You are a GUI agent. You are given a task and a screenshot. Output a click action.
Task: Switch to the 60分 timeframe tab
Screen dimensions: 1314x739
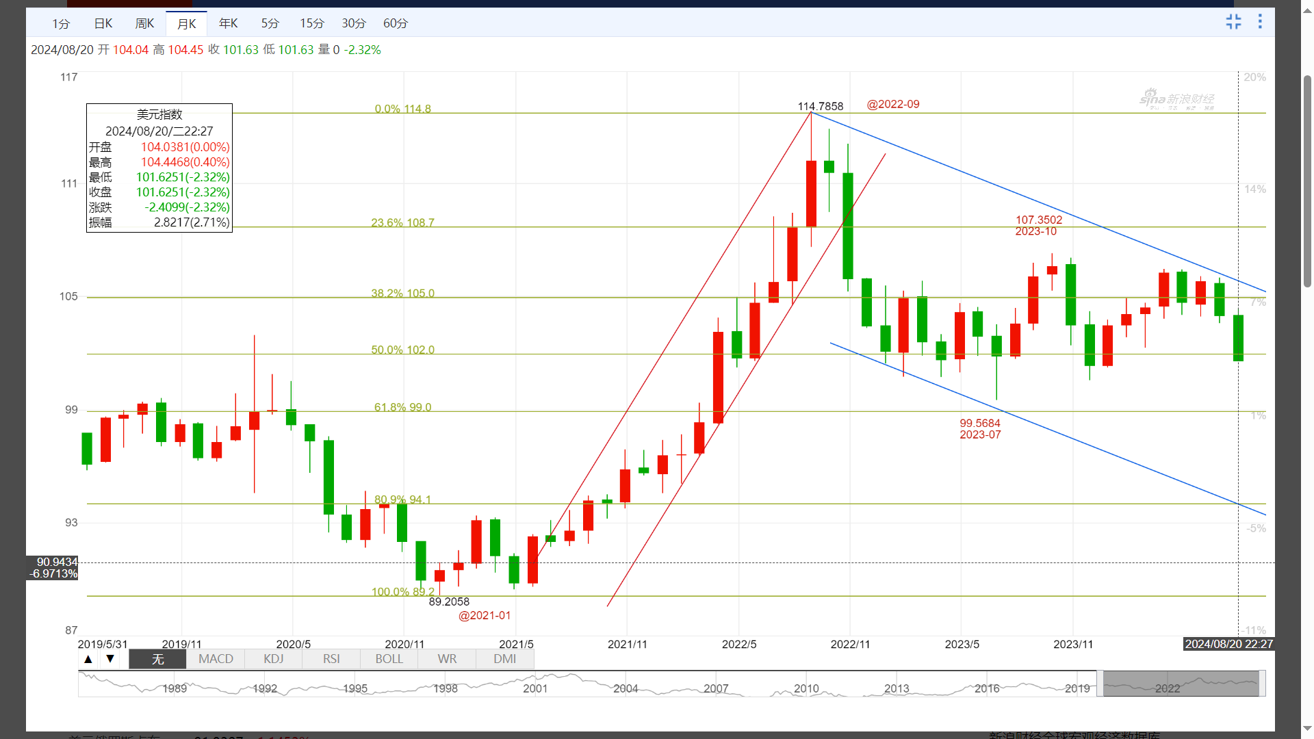coord(396,23)
